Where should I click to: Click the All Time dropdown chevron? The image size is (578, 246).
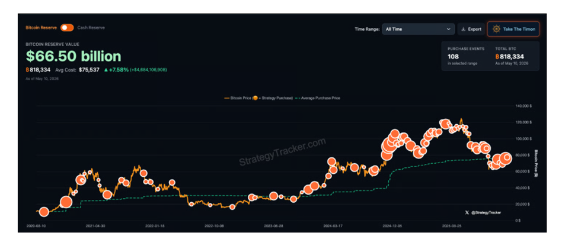pyautogui.click(x=449, y=29)
